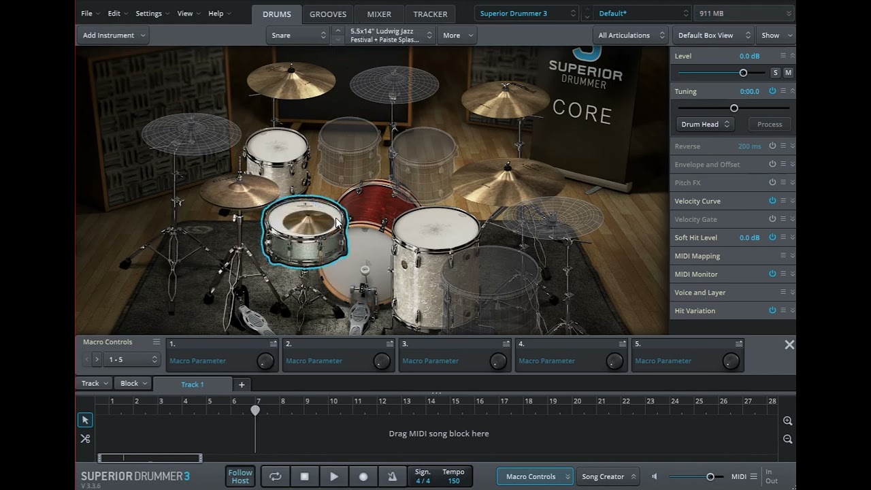
Task: Zoom in on the timeline
Action: [787, 421]
